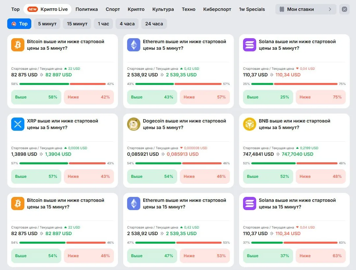
Task: Open the Dogecoin выше или ниже market title
Action: pos(184,124)
